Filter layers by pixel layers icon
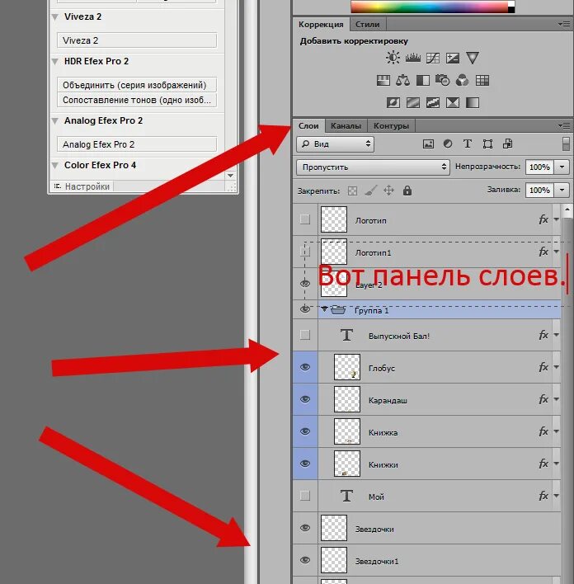Image resolution: width=574 pixels, height=584 pixels. [x=428, y=144]
